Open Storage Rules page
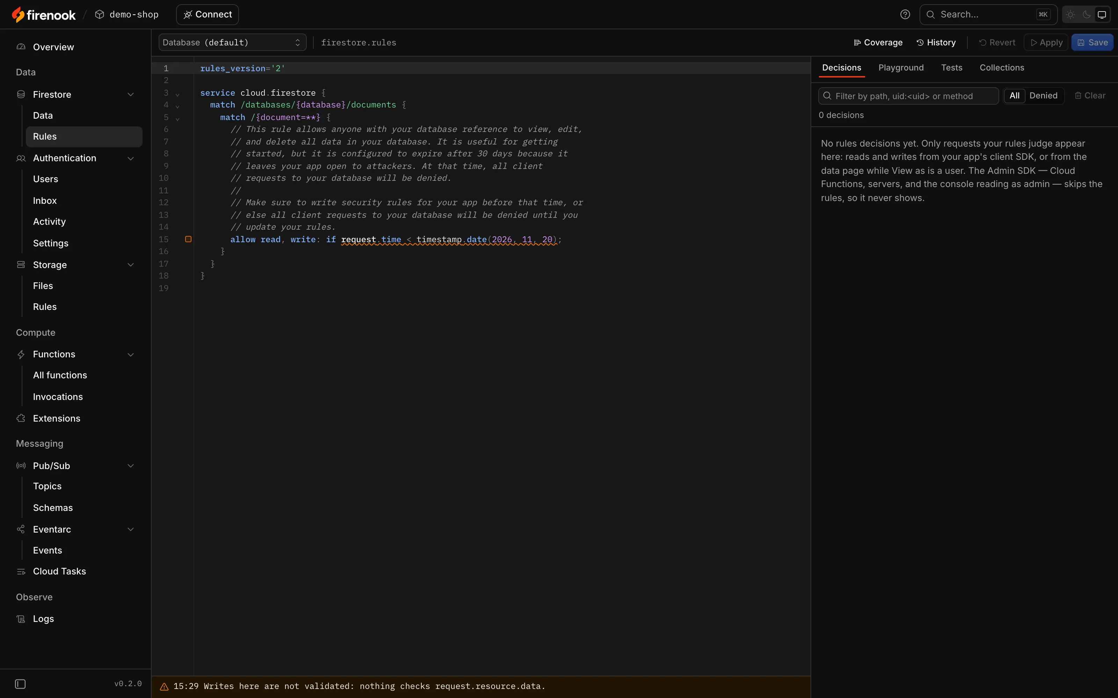 84,307
